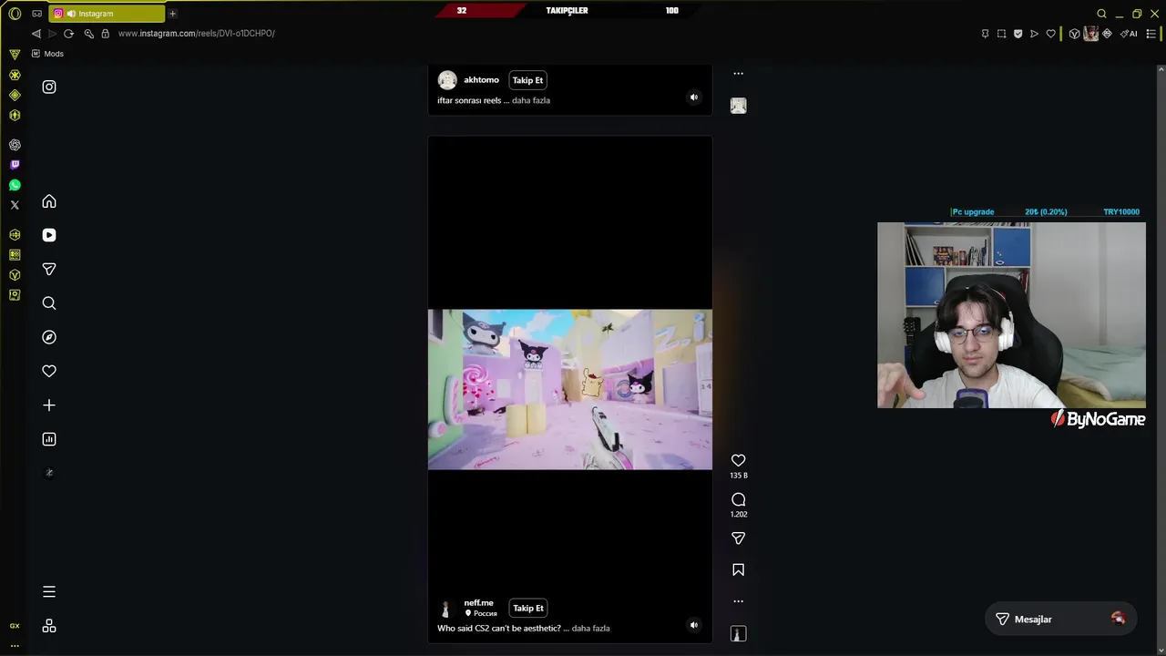Open the Opera GX main menu

pos(15,14)
